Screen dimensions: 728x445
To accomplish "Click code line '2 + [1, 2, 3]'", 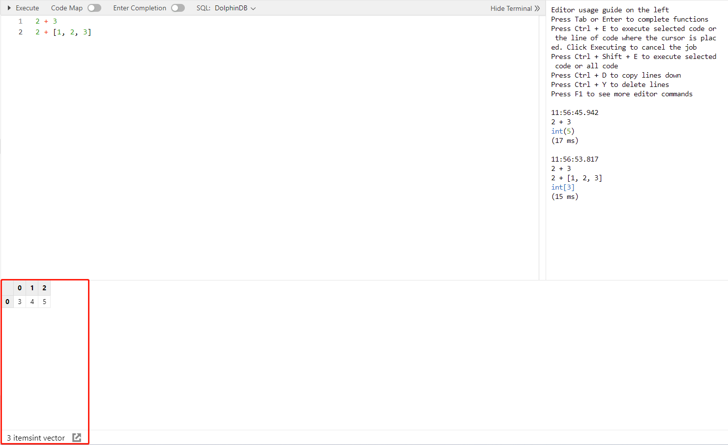I will pos(63,32).
